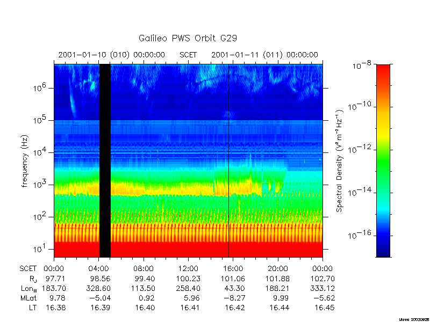Click the MLat row label
Screen dimensions: 430x322
(x=28, y=298)
